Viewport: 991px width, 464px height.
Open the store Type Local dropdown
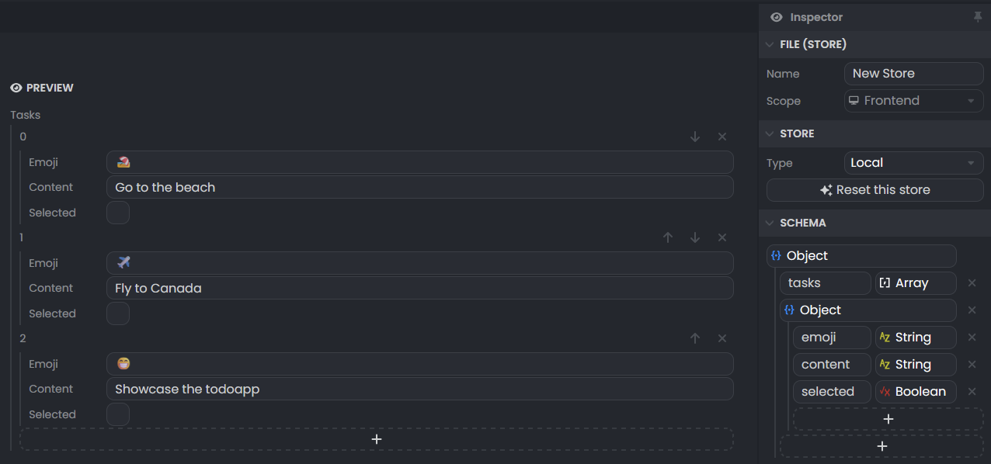[913, 163]
